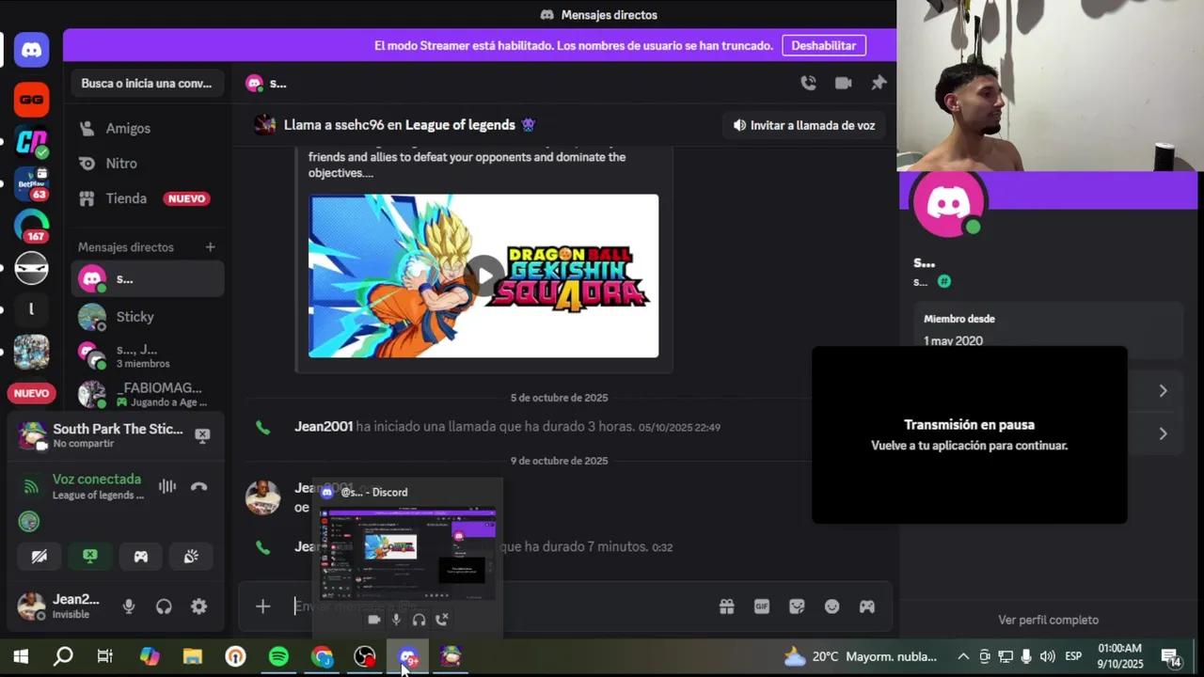
Task: Open _FIOBIOMAG direct message
Action: click(148, 394)
